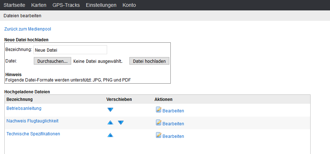Click the edit icon for Technische Spezifikationen

pos(159,135)
